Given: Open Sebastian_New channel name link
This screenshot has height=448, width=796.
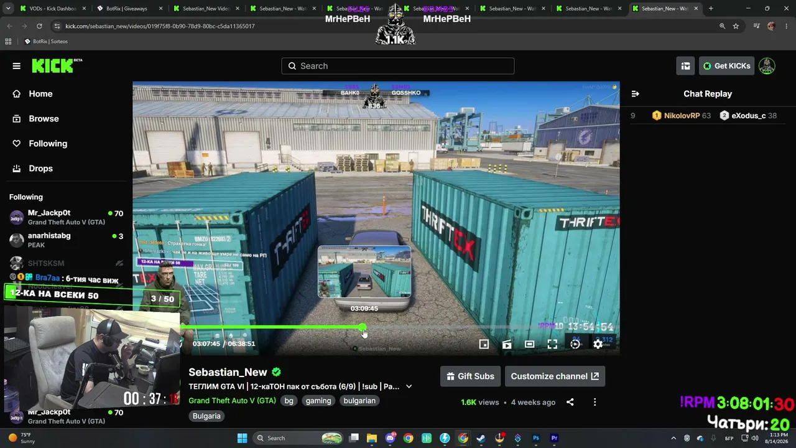Looking at the screenshot, I should 228,372.
